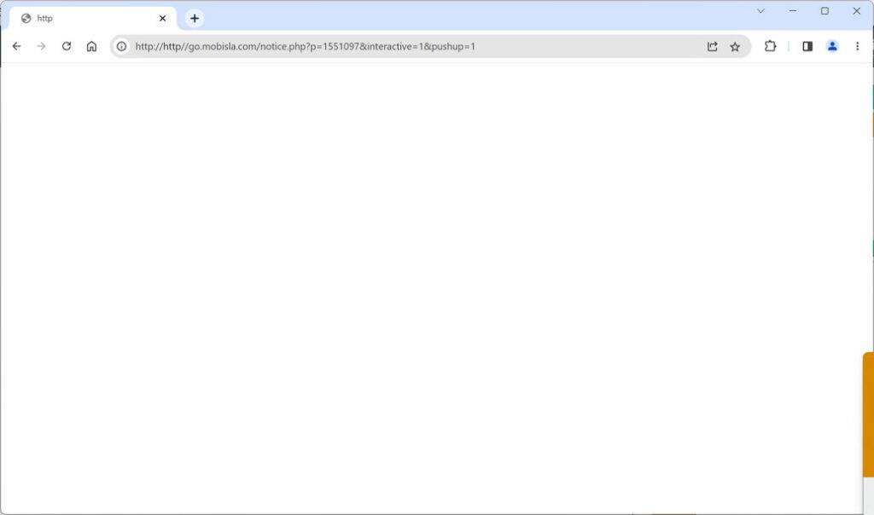Viewport: 874px width, 515px height.
Task: Bookmark this page by clicking the star
Action: (x=735, y=47)
